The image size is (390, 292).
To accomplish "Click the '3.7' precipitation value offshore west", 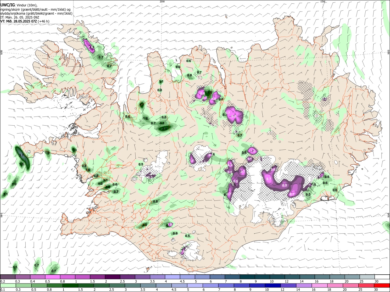I will [21, 155].
